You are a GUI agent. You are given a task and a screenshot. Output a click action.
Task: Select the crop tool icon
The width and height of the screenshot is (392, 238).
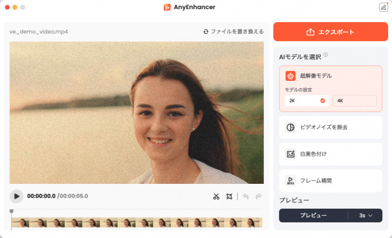tap(229, 196)
